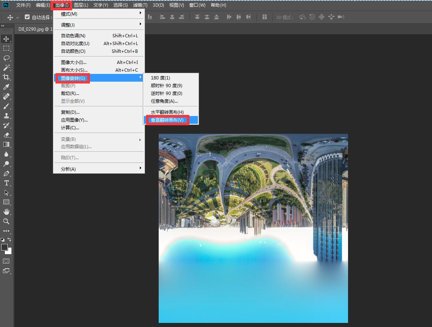432x327 pixels.
Task: Open the 3D(D) menu
Action: click(x=158, y=5)
